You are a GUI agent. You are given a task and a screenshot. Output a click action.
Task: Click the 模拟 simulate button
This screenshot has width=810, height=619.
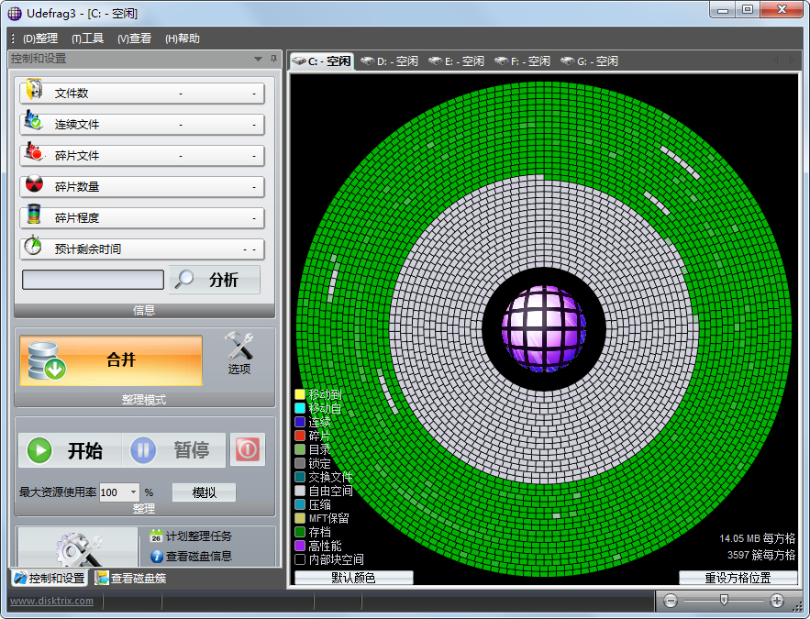click(204, 492)
